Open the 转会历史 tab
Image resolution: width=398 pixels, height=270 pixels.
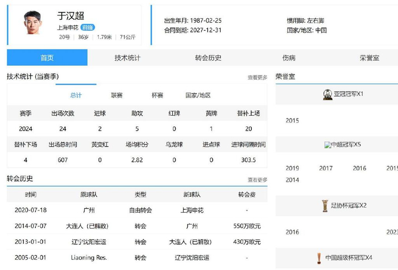208,58
